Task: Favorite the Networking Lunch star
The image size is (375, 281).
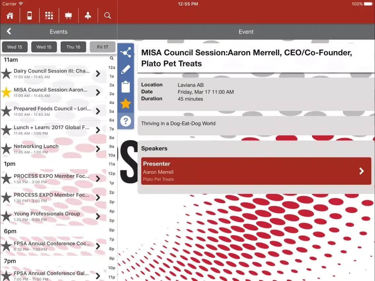Action: (x=7, y=149)
